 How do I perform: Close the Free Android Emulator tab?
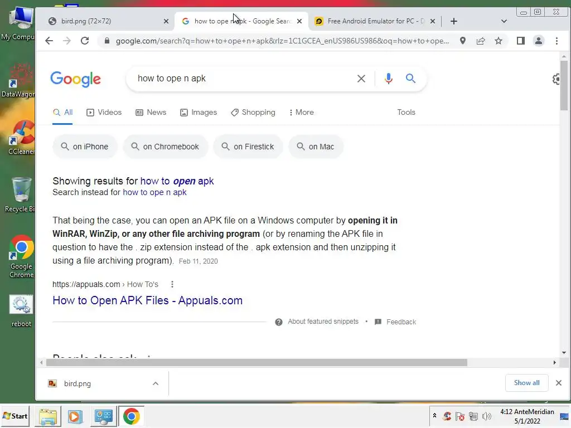(x=433, y=21)
